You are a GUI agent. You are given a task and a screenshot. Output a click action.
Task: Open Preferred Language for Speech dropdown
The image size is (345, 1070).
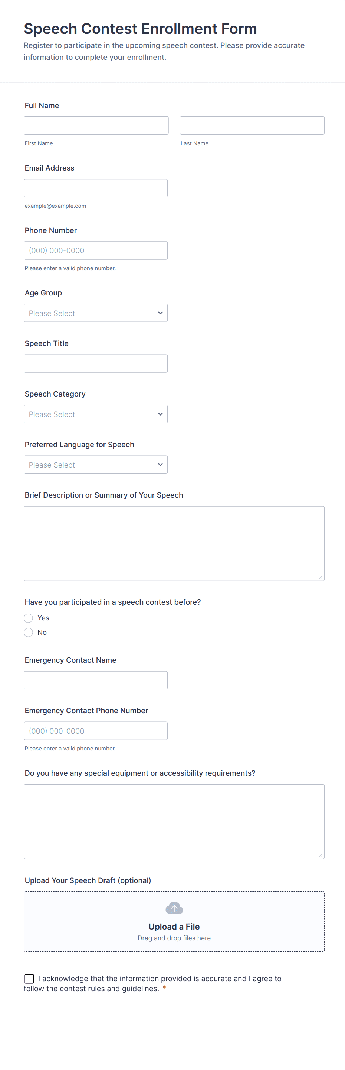96,465
